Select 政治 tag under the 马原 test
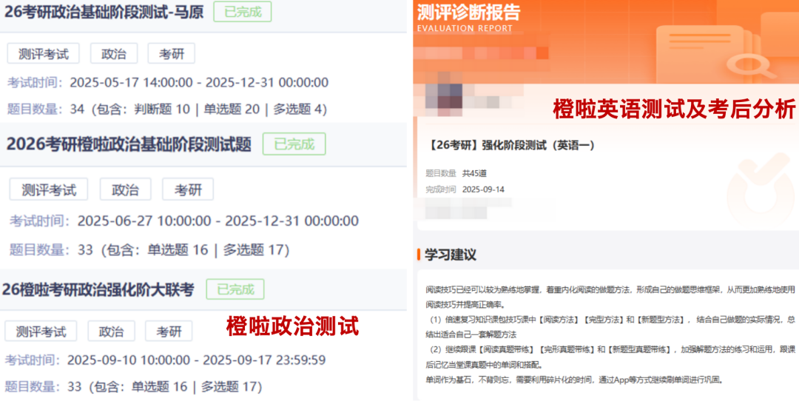The width and height of the screenshot is (799, 401). point(114,53)
